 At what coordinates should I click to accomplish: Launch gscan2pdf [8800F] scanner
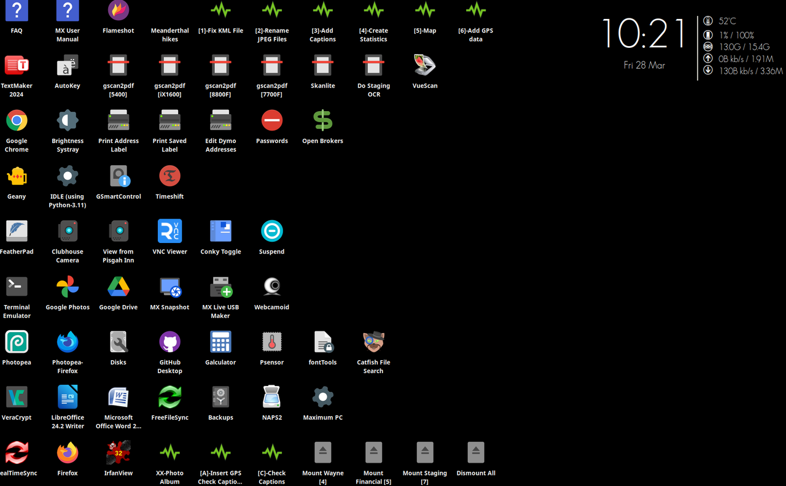coord(220,66)
